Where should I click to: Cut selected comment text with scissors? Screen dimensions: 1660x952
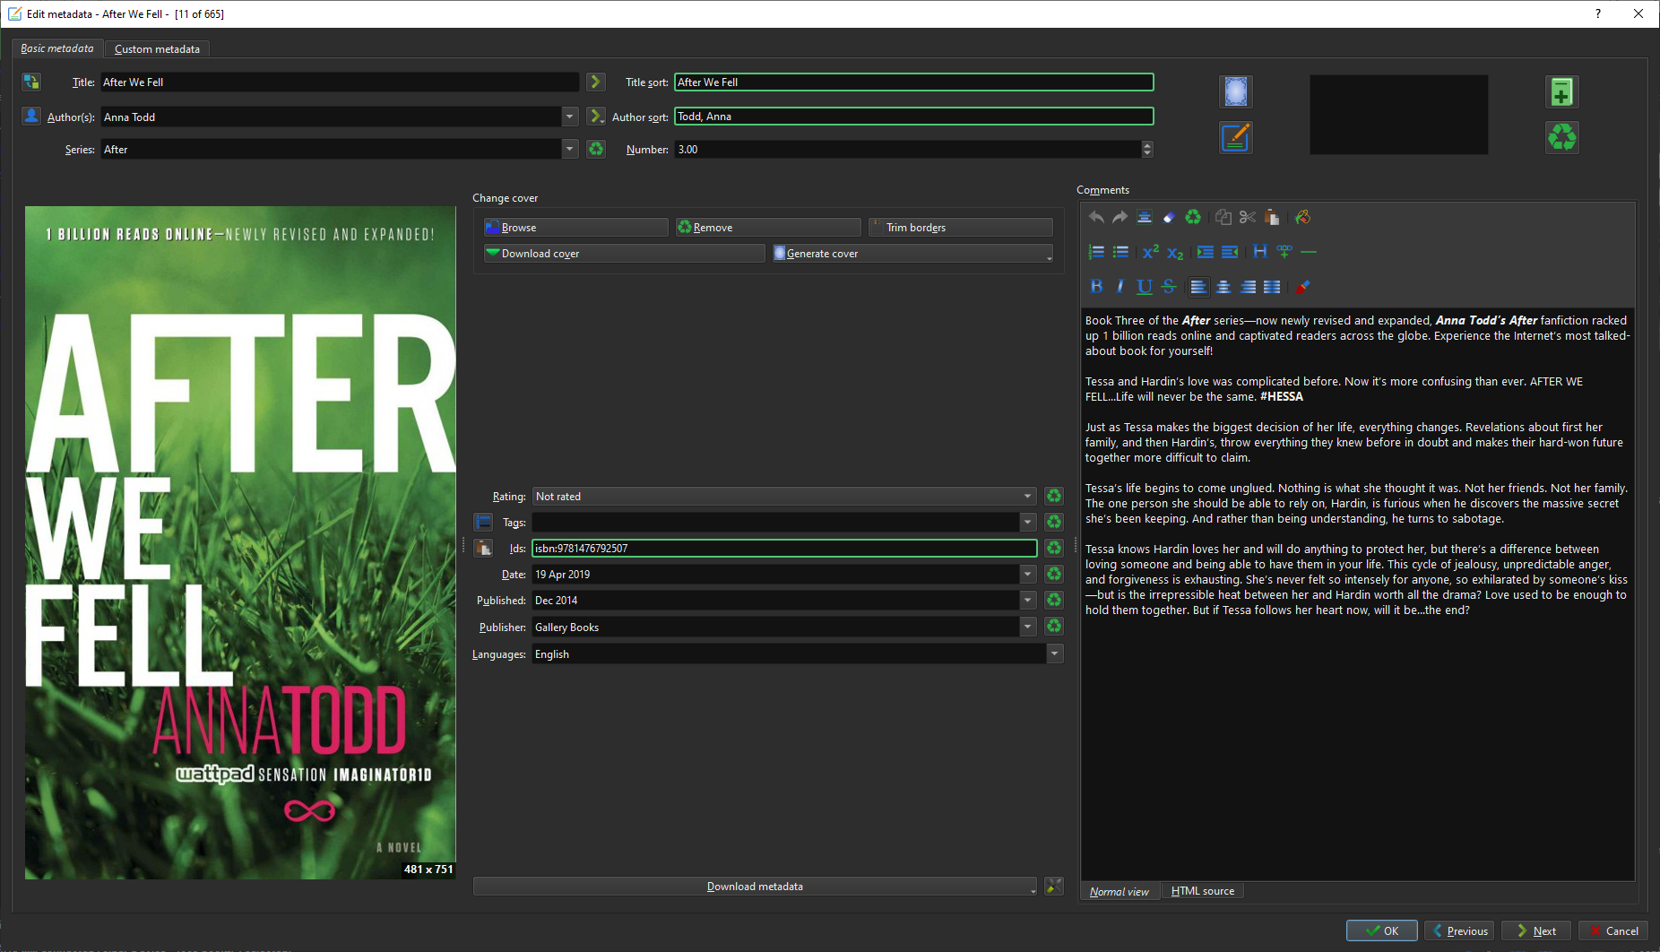pyautogui.click(x=1247, y=217)
